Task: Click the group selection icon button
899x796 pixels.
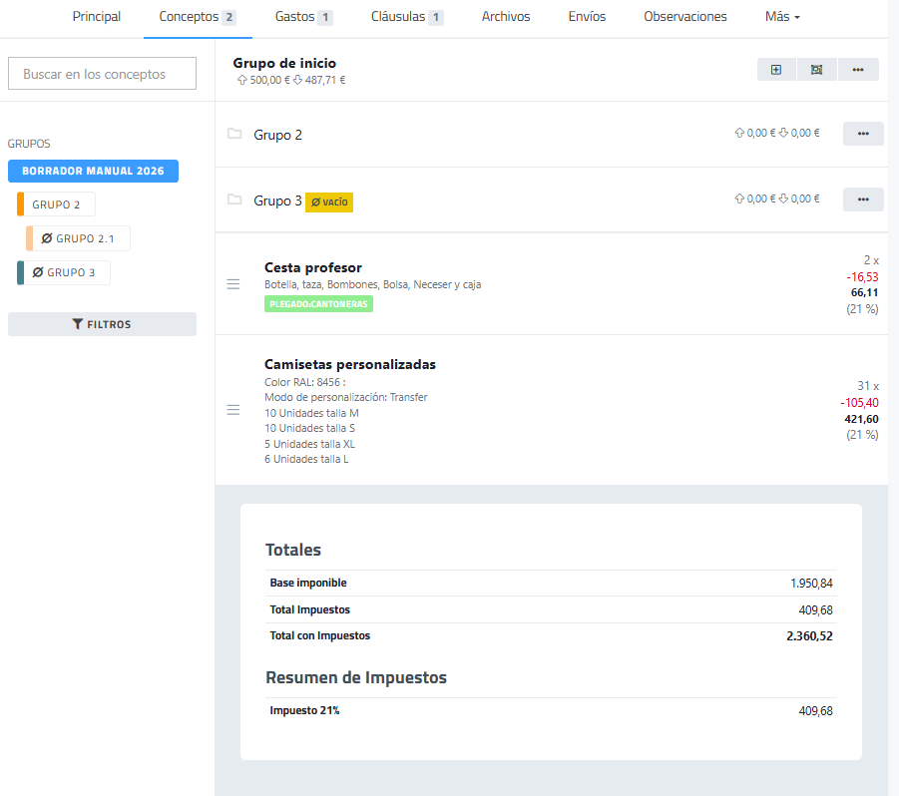Action: tap(816, 70)
